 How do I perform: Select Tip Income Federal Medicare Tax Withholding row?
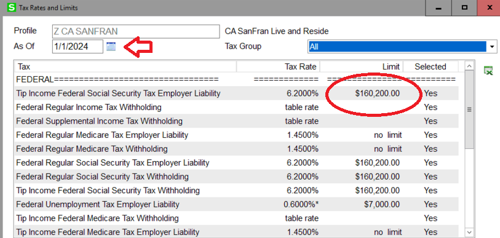coord(237,218)
